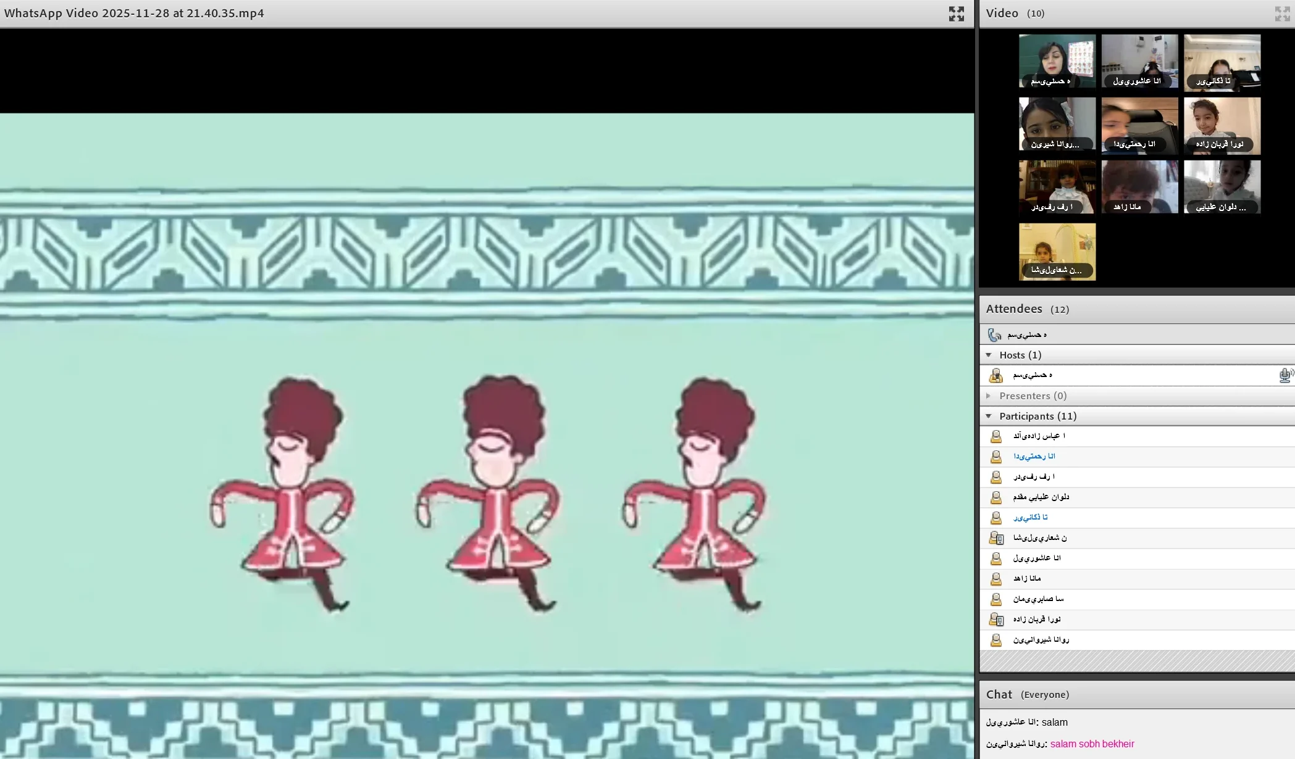Viewport: 1295px width, 759px height.
Task: Expand the Presenters (0) group
Action: pyautogui.click(x=989, y=396)
